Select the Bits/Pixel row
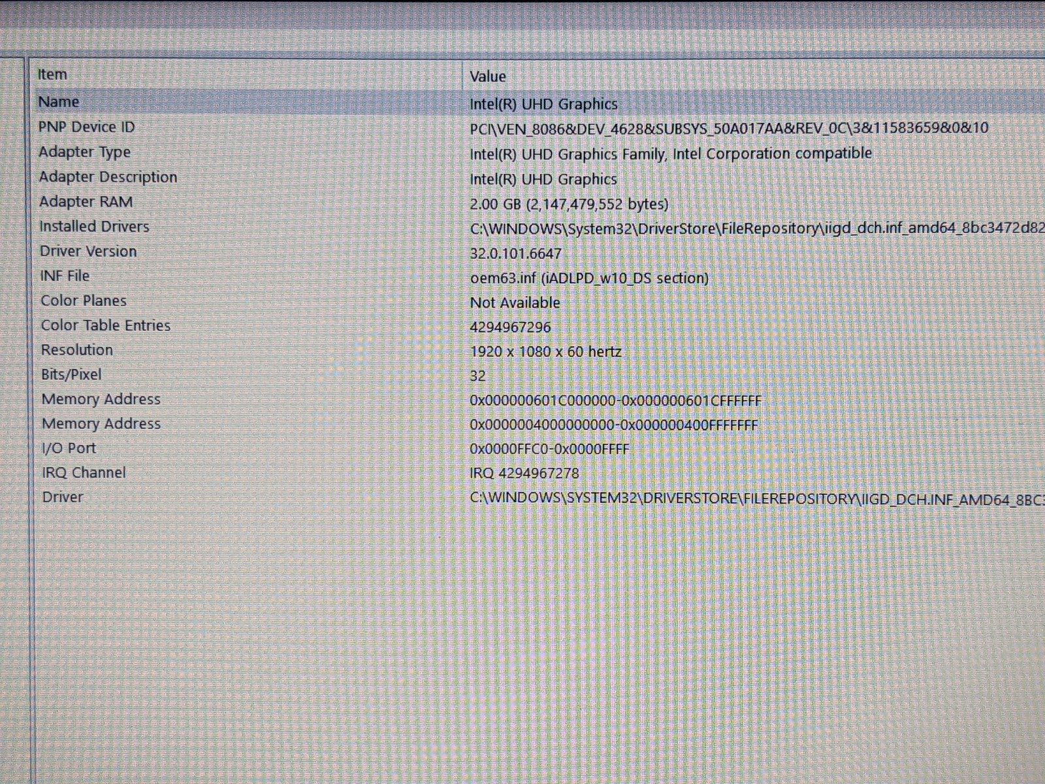 click(71, 374)
